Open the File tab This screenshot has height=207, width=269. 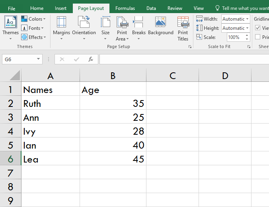[12, 8]
